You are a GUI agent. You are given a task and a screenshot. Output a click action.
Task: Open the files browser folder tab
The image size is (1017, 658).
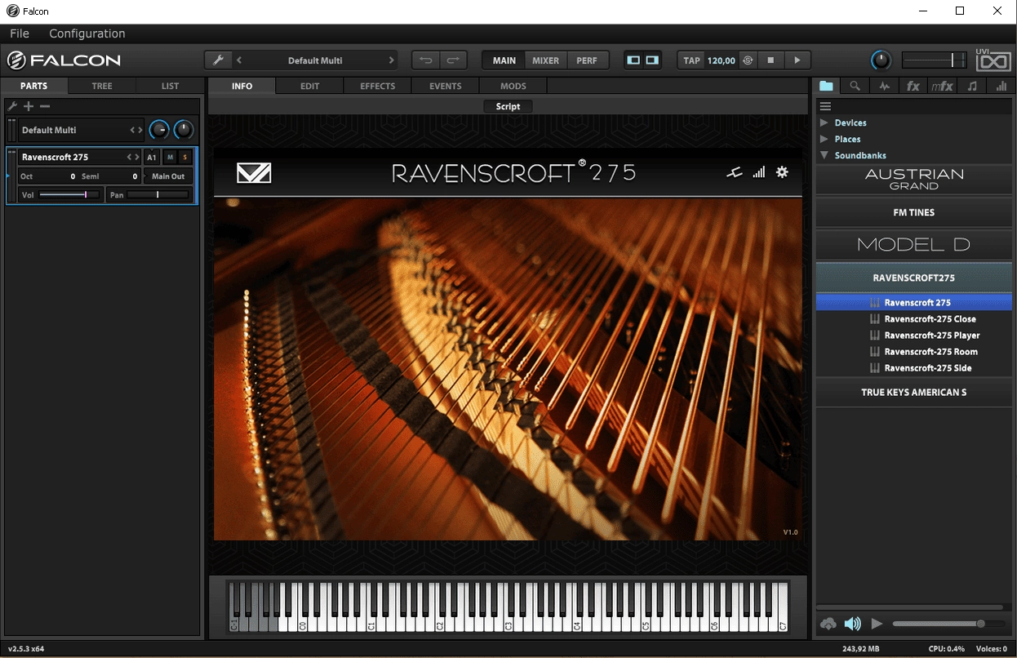tap(827, 86)
